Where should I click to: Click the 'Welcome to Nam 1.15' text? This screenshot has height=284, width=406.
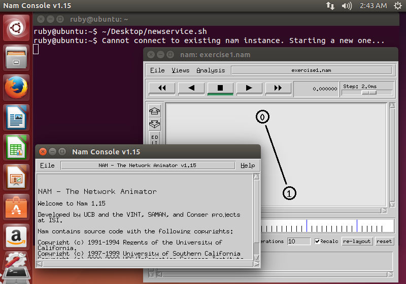pos(72,204)
